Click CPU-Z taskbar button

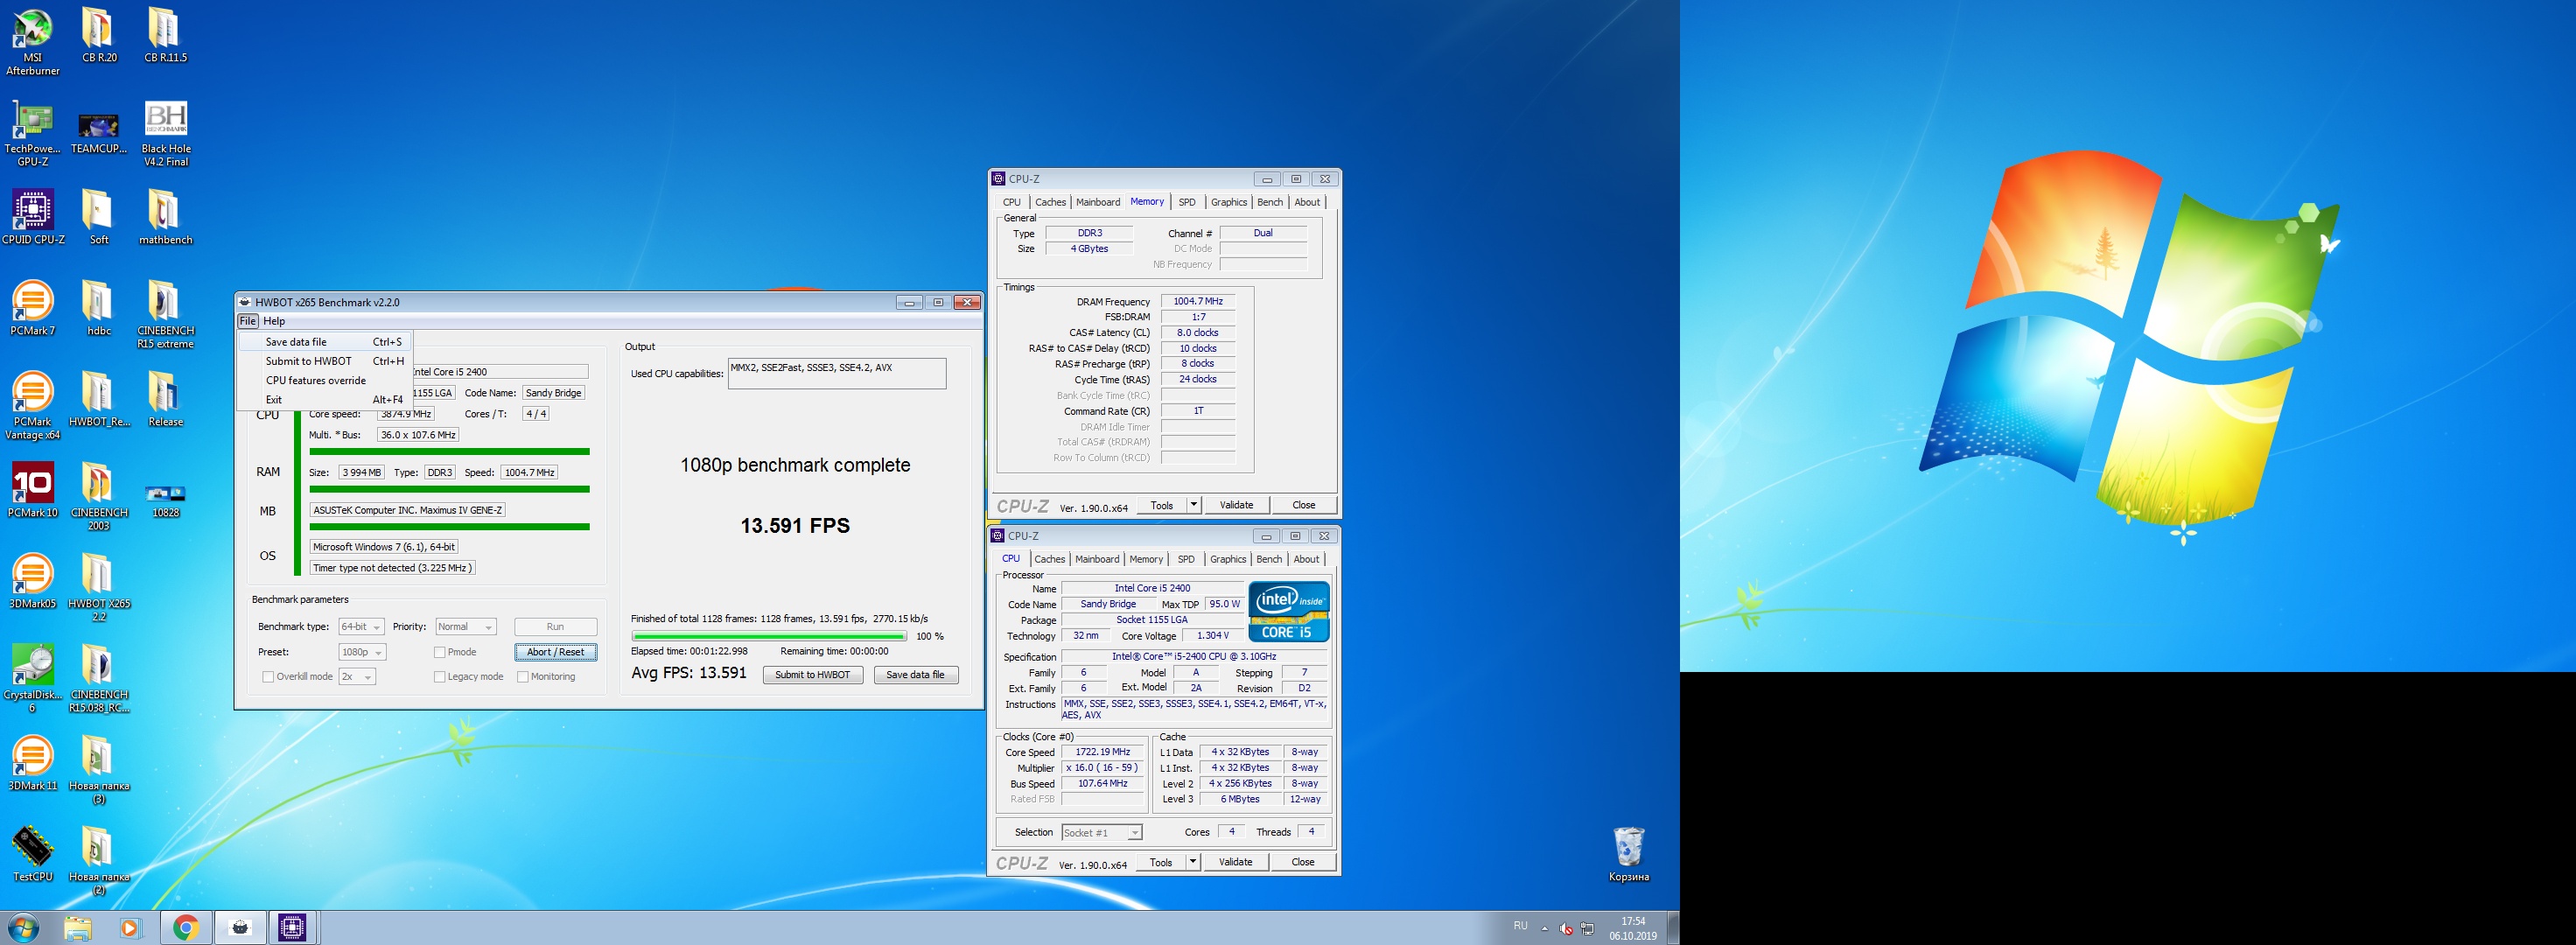293,928
